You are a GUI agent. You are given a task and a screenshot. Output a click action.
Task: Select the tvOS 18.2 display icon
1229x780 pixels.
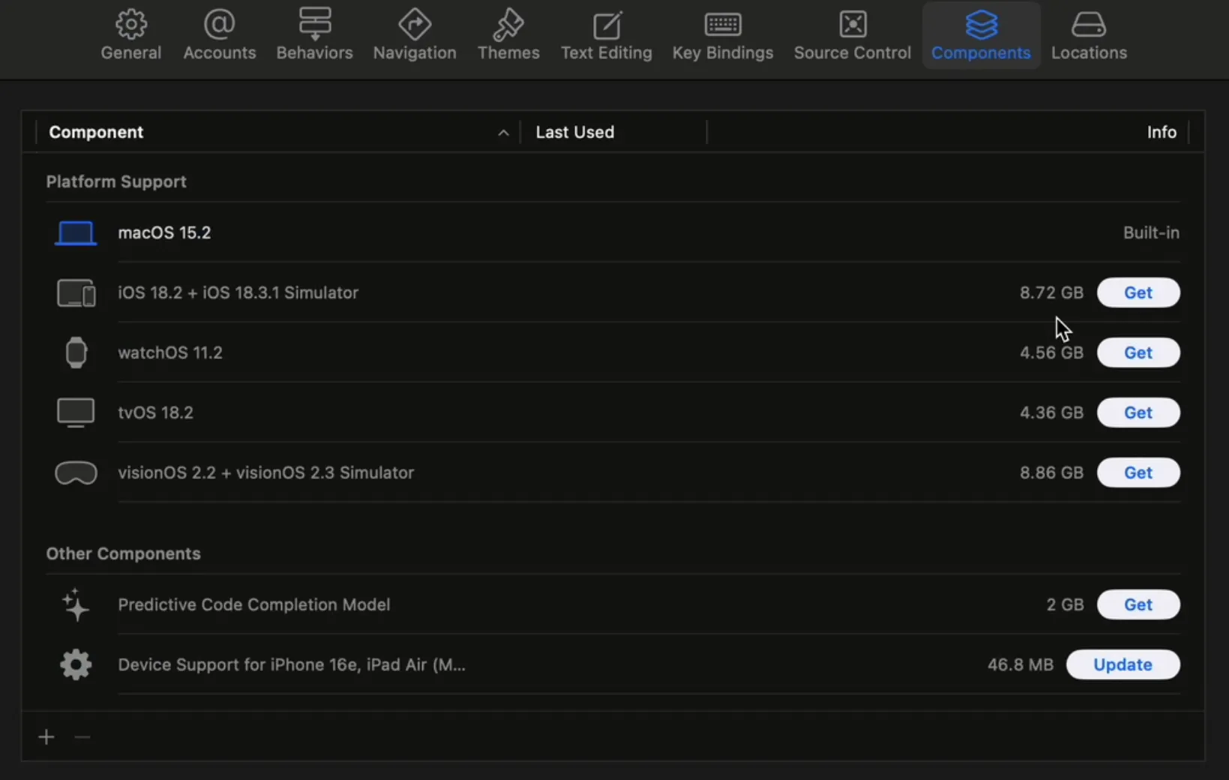tap(76, 412)
